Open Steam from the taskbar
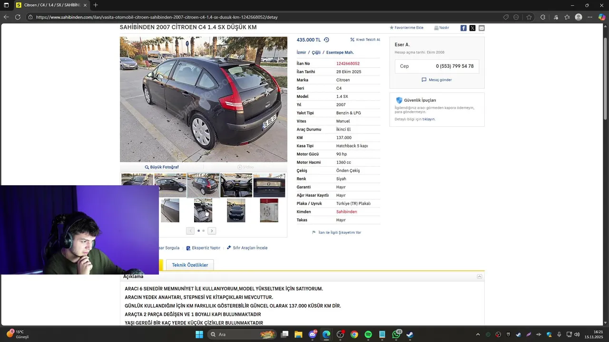 coord(410,334)
